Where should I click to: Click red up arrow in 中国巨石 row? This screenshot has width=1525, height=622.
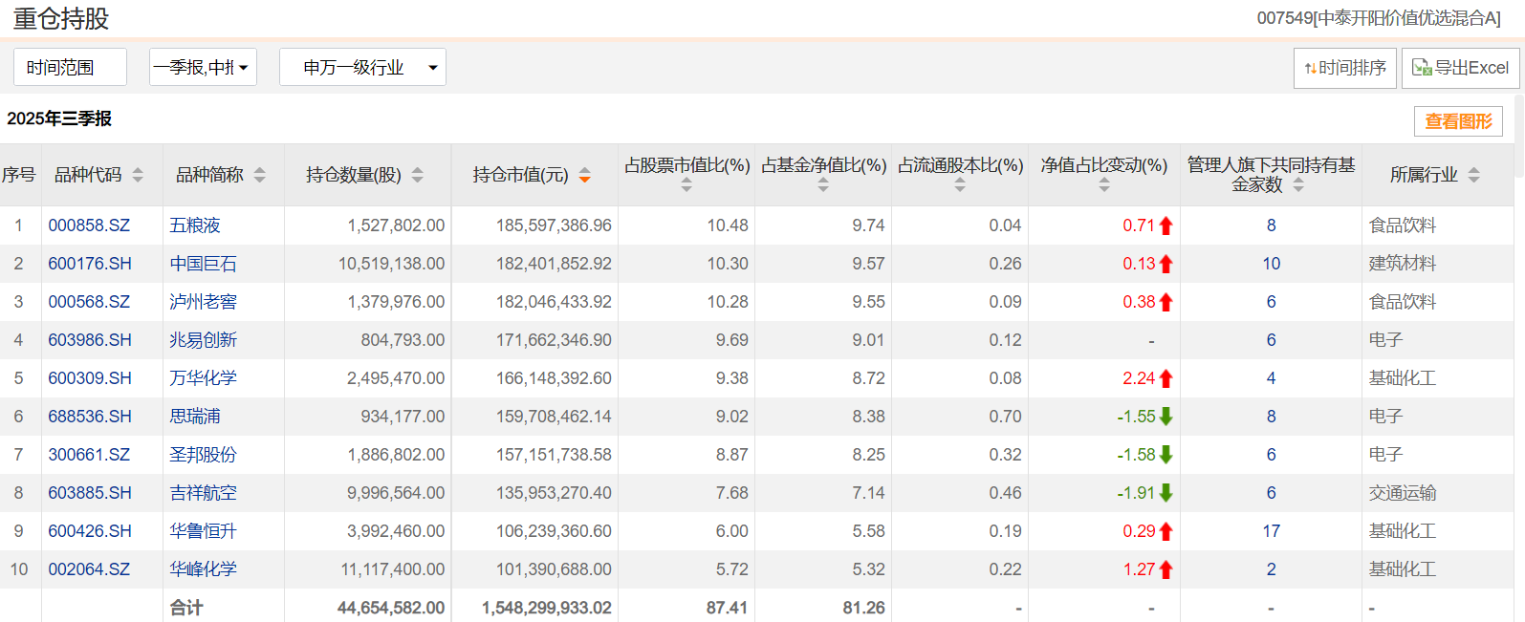click(1166, 264)
